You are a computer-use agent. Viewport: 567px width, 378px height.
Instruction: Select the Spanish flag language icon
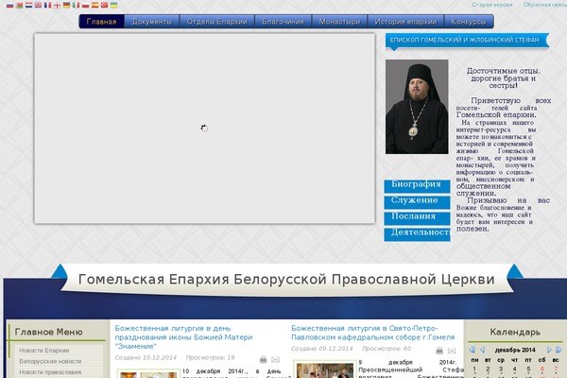pyautogui.click(x=94, y=5)
